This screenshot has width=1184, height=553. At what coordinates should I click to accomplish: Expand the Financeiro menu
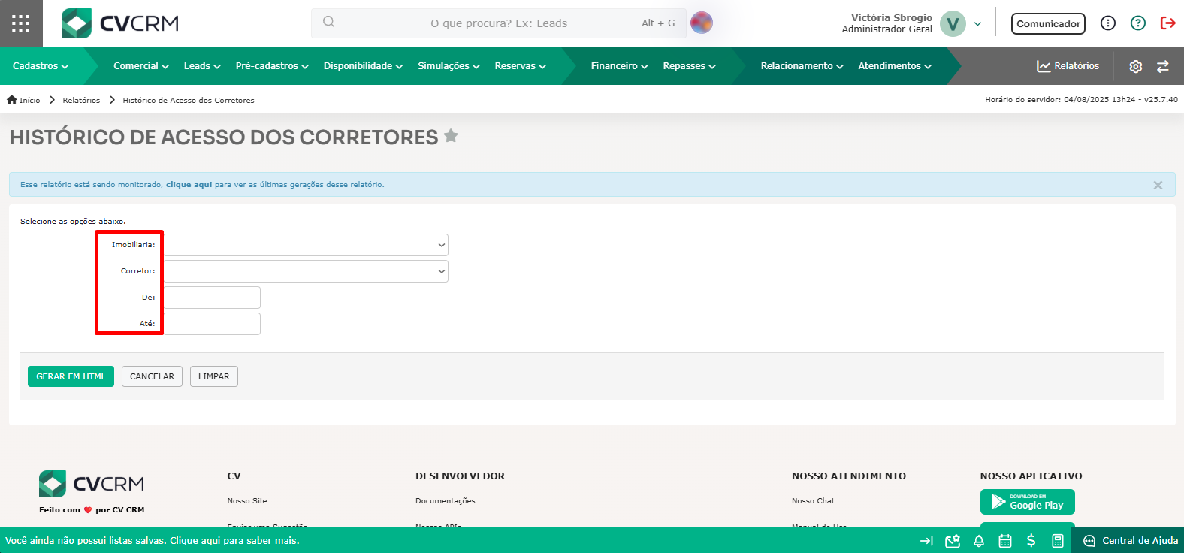[619, 66]
